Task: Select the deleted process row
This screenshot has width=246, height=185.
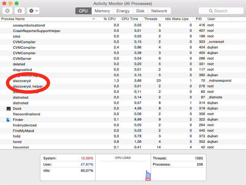Action: pyautogui.click(x=123, y=64)
